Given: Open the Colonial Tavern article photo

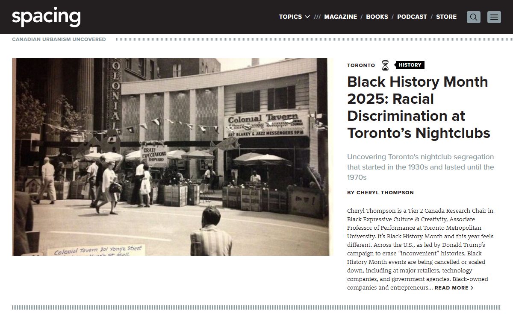Looking at the screenshot, I should 173,157.
